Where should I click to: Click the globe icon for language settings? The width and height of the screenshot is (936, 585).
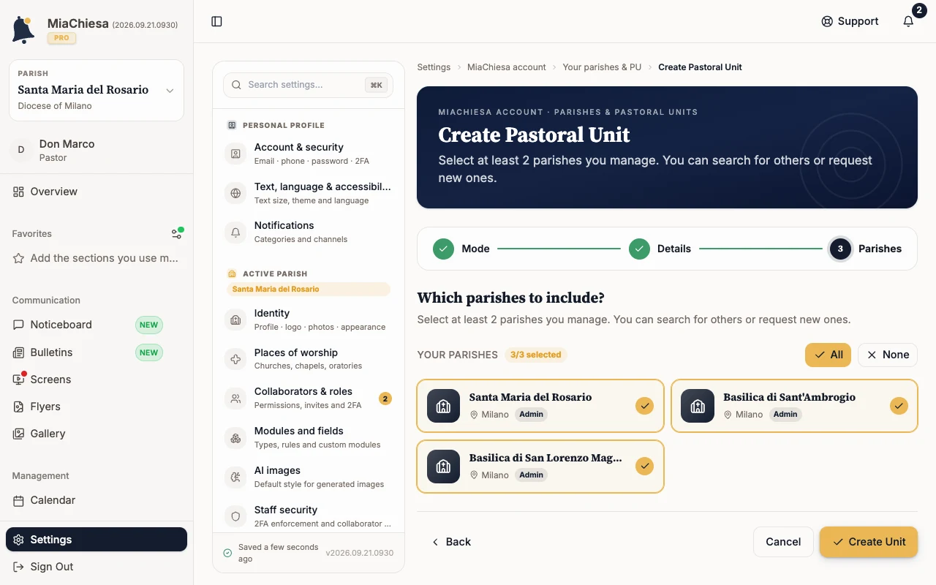(x=235, y=194)
